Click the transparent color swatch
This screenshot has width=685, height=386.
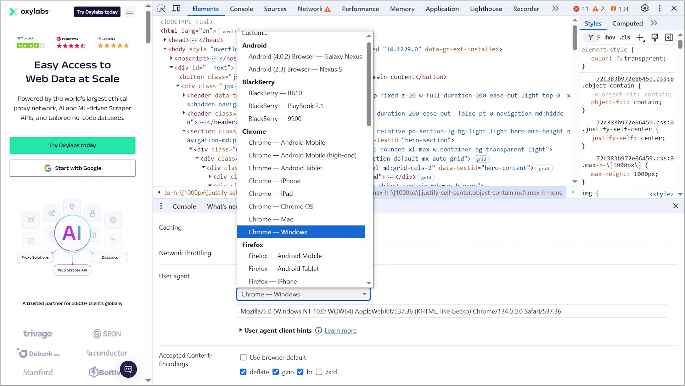pos(620,58)
